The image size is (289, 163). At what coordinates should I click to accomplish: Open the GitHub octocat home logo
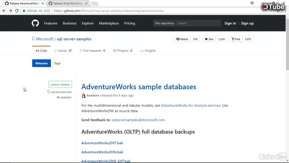click(x=35, y=23)
